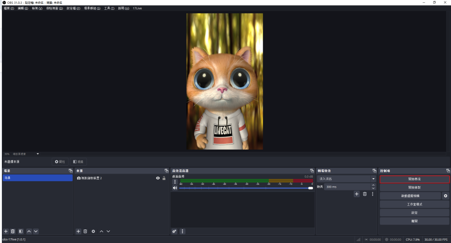Move the selected source up
The height and width of the screenshot is (243, 451).
[101, 231]
